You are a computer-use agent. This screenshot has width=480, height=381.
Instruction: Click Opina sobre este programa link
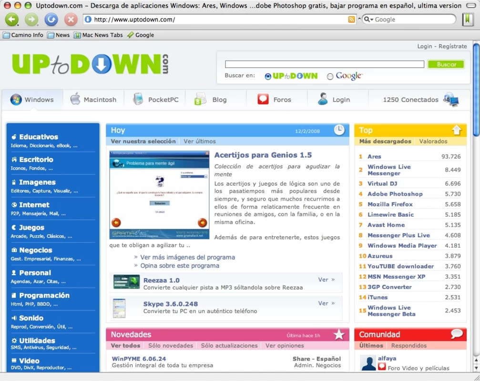(x=180, y=266)
